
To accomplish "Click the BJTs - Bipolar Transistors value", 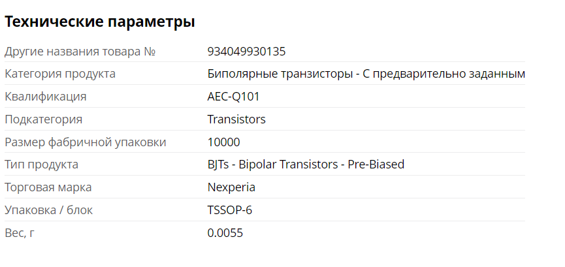I will coord(306,165).
